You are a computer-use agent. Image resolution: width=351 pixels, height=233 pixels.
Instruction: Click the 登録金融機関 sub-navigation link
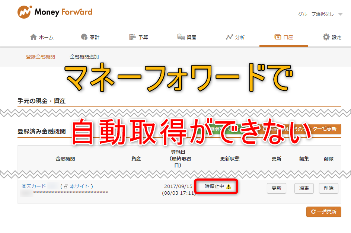click(x=41, y=57)
